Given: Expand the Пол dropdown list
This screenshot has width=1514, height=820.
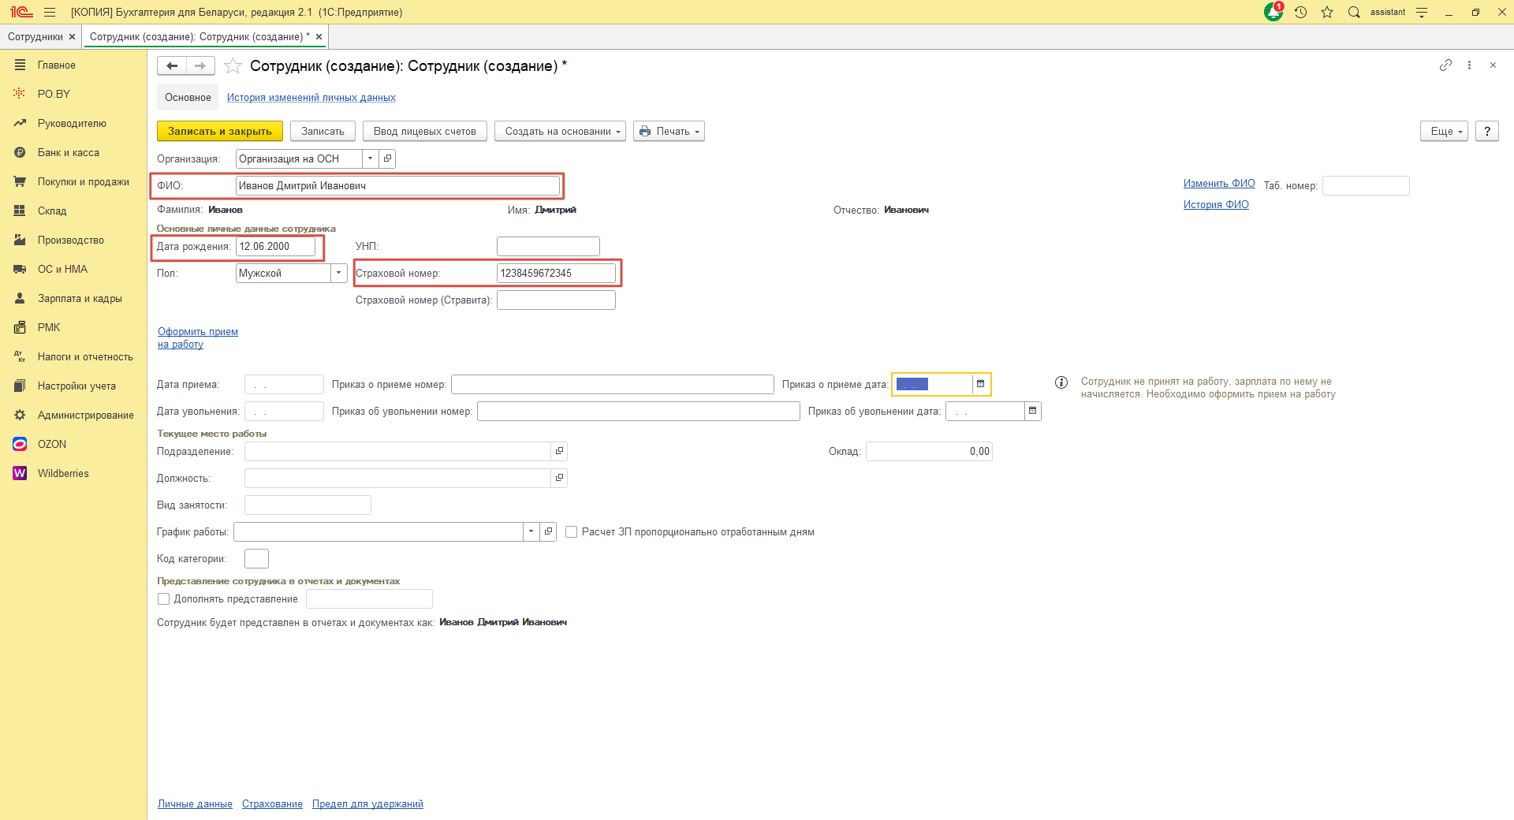Looking at the screenshot, I should [x=338, y=273].
